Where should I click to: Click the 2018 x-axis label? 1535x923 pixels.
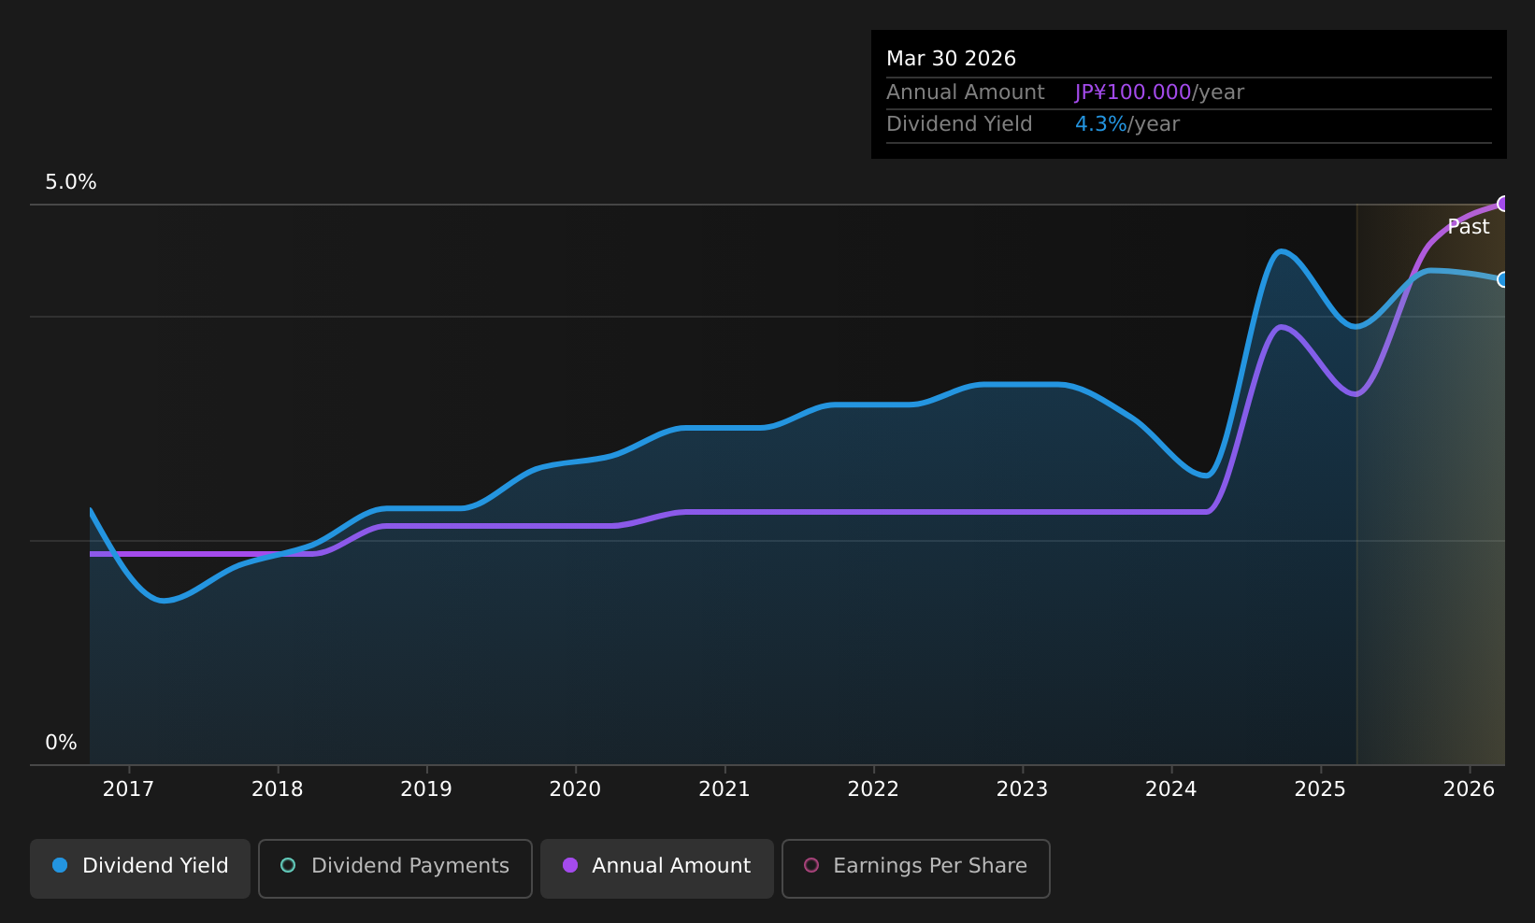click(x=278, y=789)
